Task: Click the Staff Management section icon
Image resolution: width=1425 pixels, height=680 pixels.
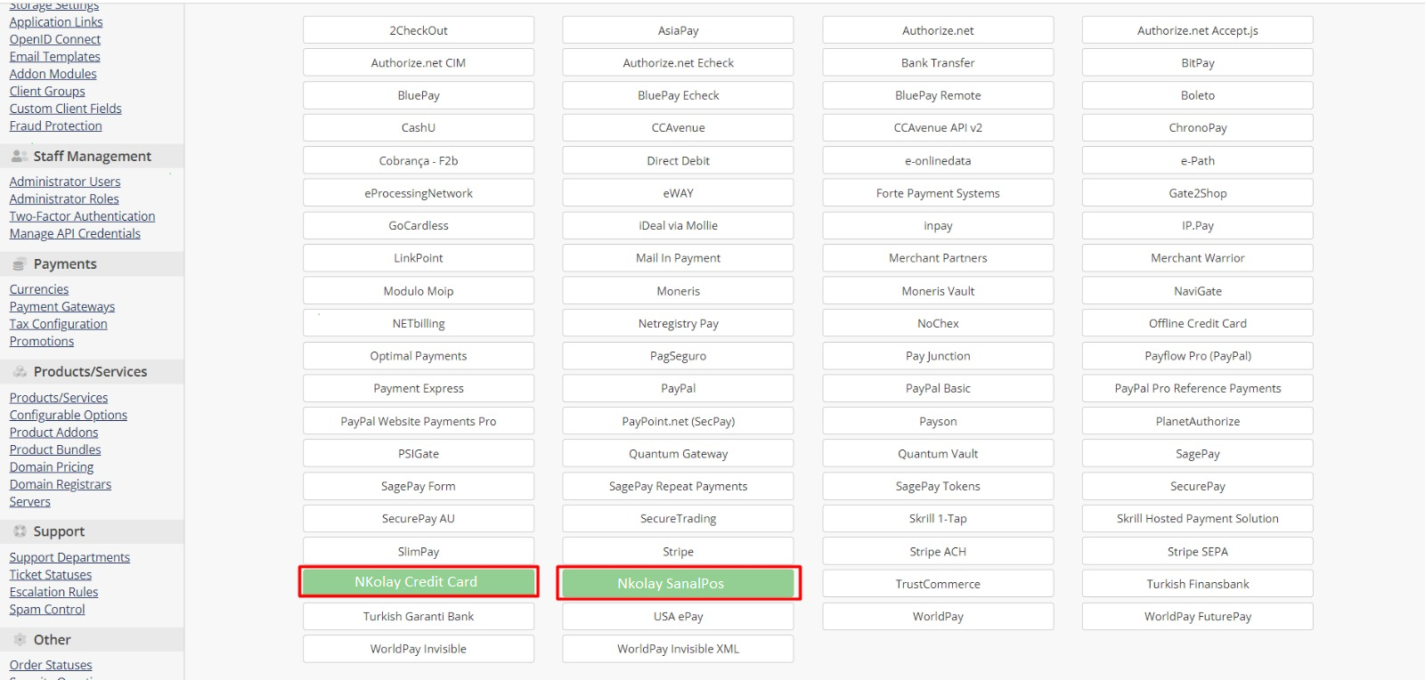Action: (19, 157)
